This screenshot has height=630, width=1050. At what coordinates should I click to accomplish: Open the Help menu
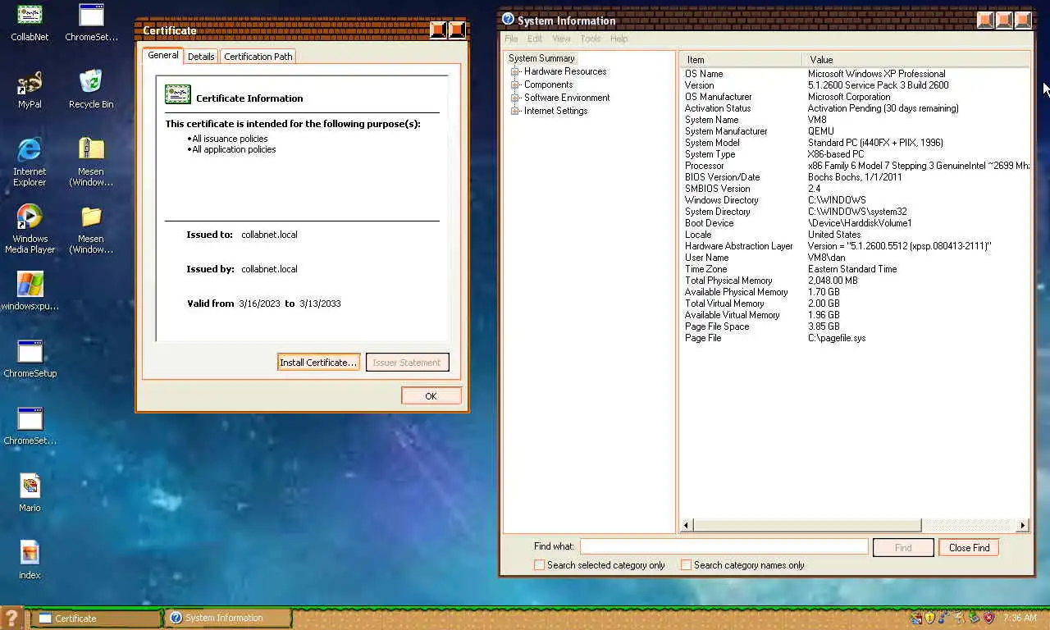point(619,39)
